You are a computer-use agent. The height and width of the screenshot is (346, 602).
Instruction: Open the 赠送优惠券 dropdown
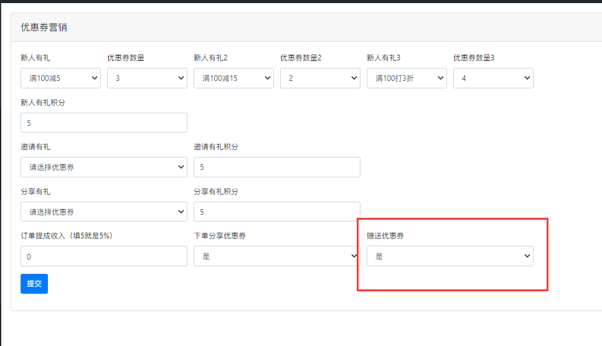[450, 256]
